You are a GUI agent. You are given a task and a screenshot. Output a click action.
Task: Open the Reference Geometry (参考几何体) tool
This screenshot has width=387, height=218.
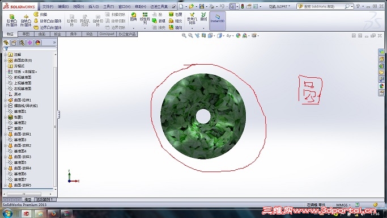coord(192,19)
